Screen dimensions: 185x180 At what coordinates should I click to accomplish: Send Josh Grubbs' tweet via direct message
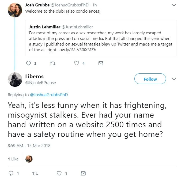point(101,63)
